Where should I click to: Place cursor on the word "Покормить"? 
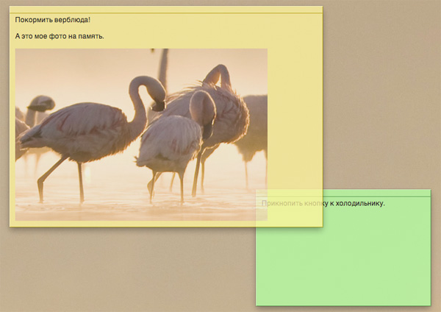(34, 20)
